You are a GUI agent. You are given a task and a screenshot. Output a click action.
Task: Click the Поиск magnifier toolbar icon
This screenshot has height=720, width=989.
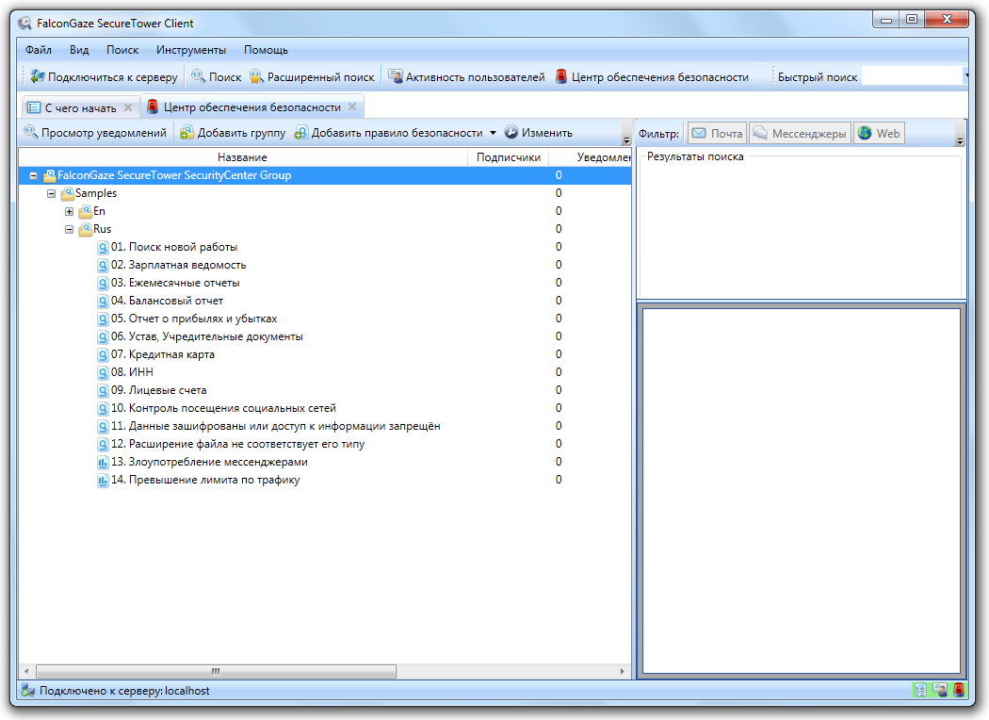(x=198, y=76)
